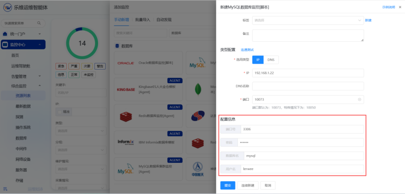Open 首页 in the sidebar
This screenshot has width=405, height=194.
15,55
